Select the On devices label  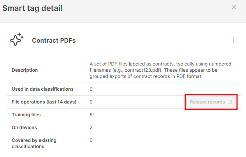tap(24, 128)
